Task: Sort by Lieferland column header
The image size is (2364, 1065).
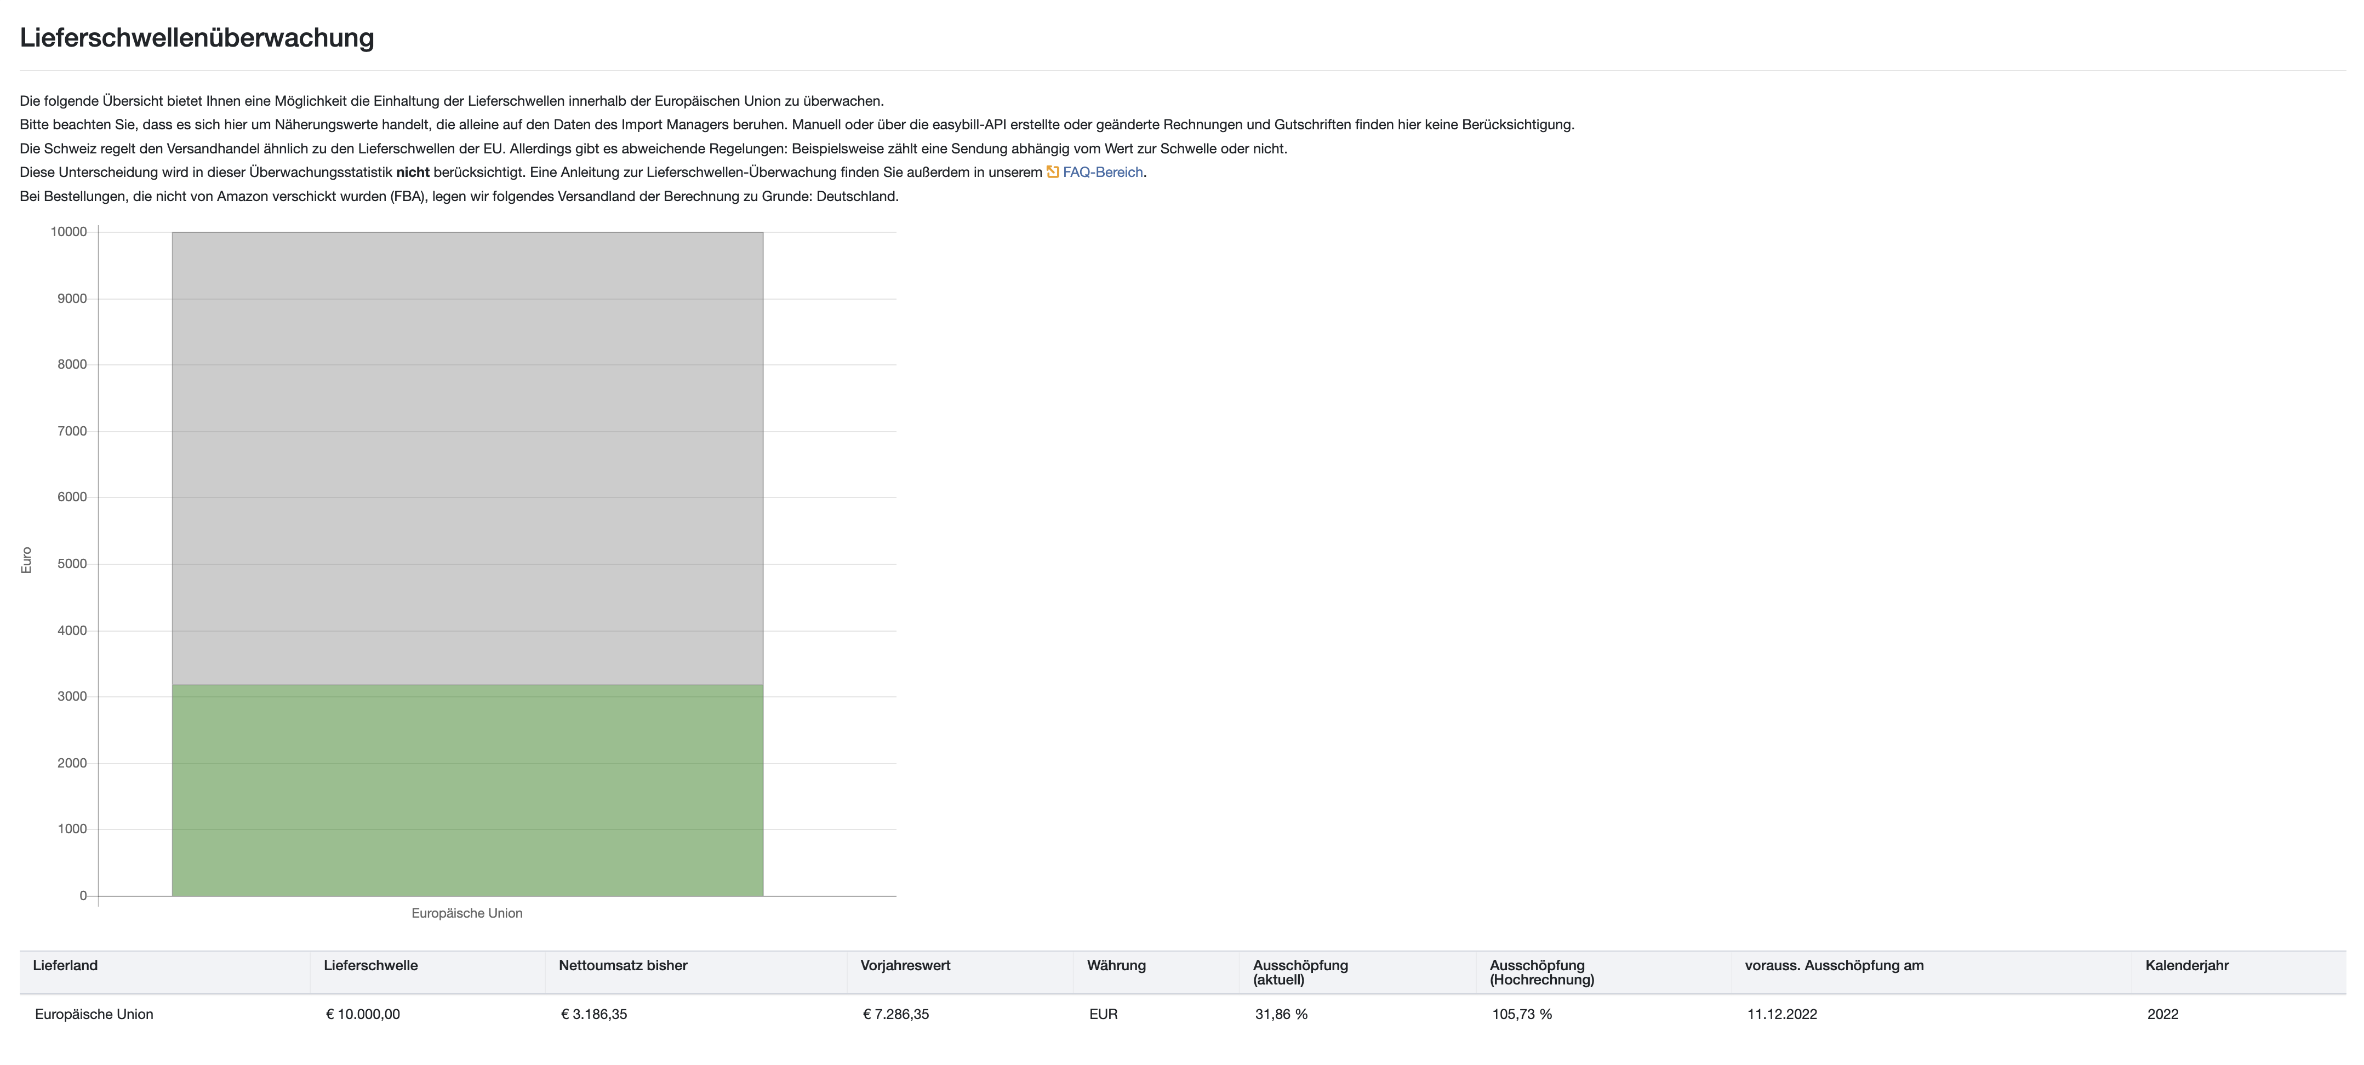Action: tap(65, 965)
